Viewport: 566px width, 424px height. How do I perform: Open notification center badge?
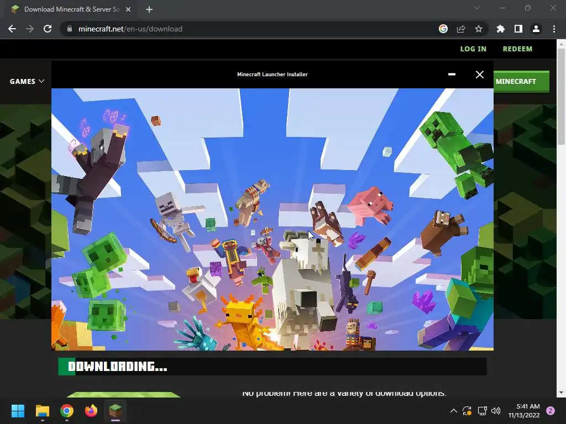click(551, 411)
